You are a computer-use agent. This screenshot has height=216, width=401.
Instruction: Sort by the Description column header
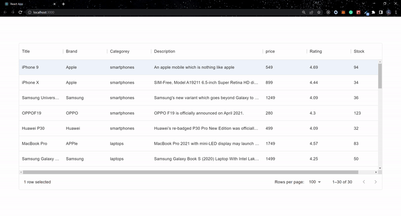coord(164,52)
